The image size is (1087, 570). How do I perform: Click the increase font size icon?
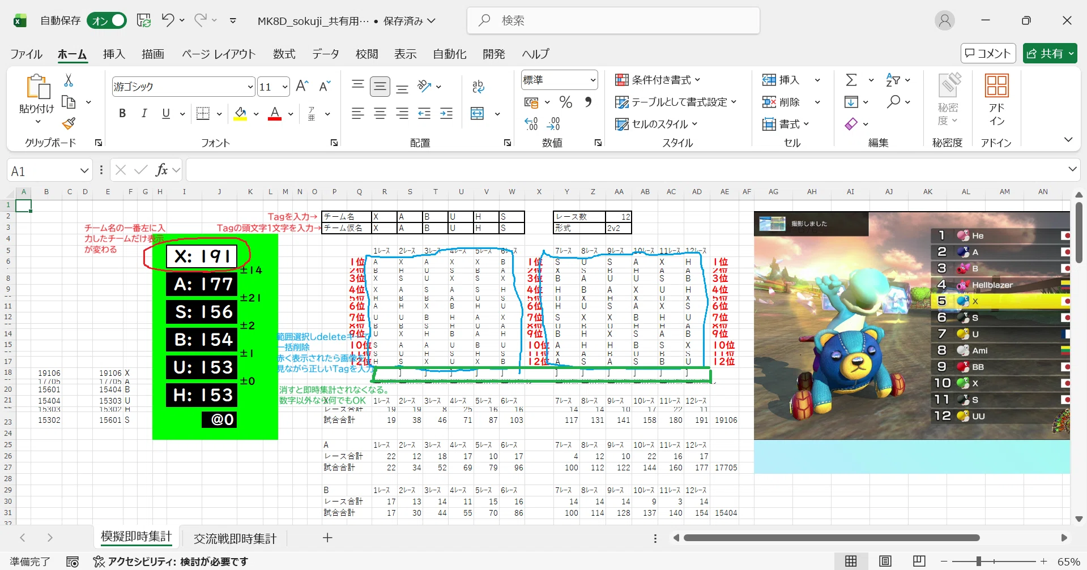coord(302,86)
